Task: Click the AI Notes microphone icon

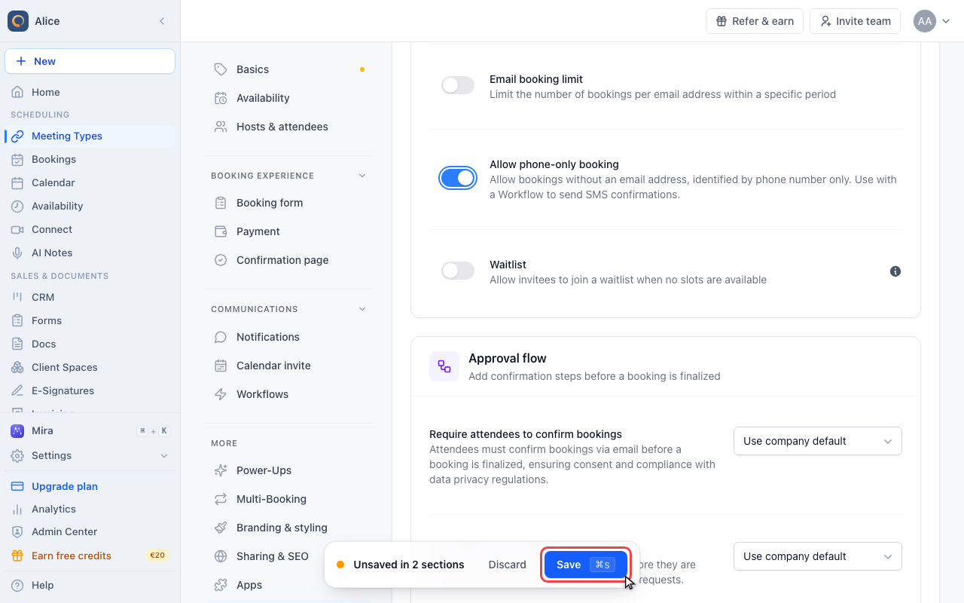Action: (x=17, y=253)
